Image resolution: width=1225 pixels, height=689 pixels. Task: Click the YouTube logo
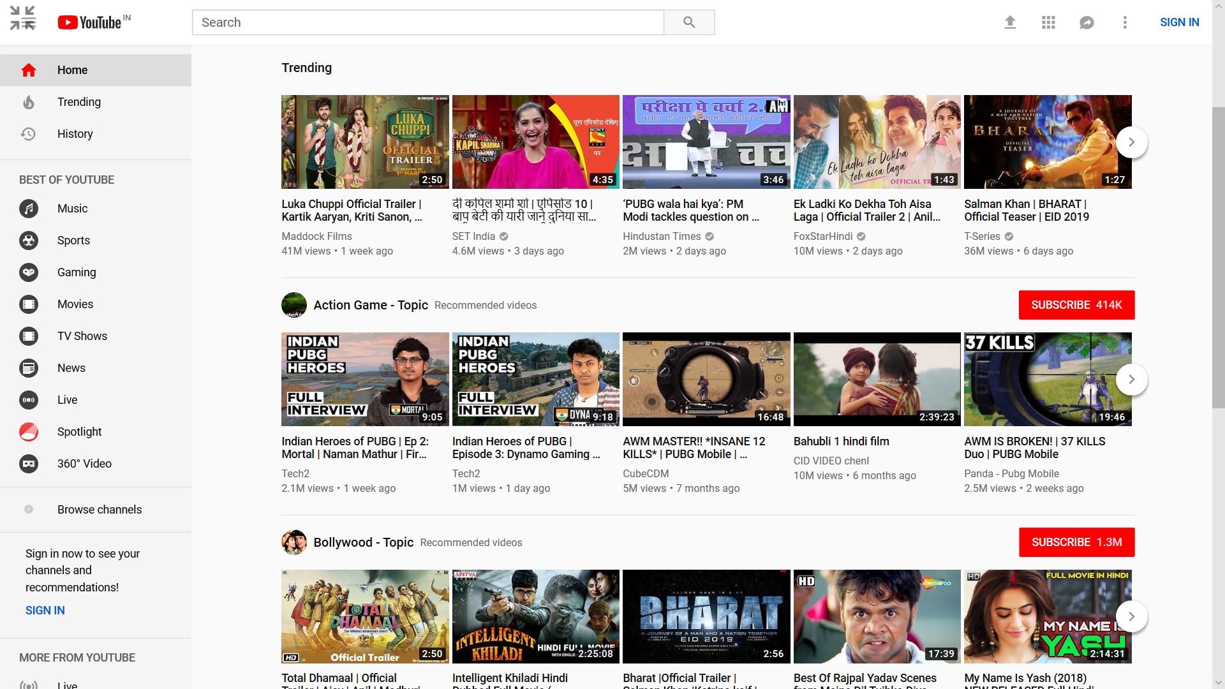89,22
